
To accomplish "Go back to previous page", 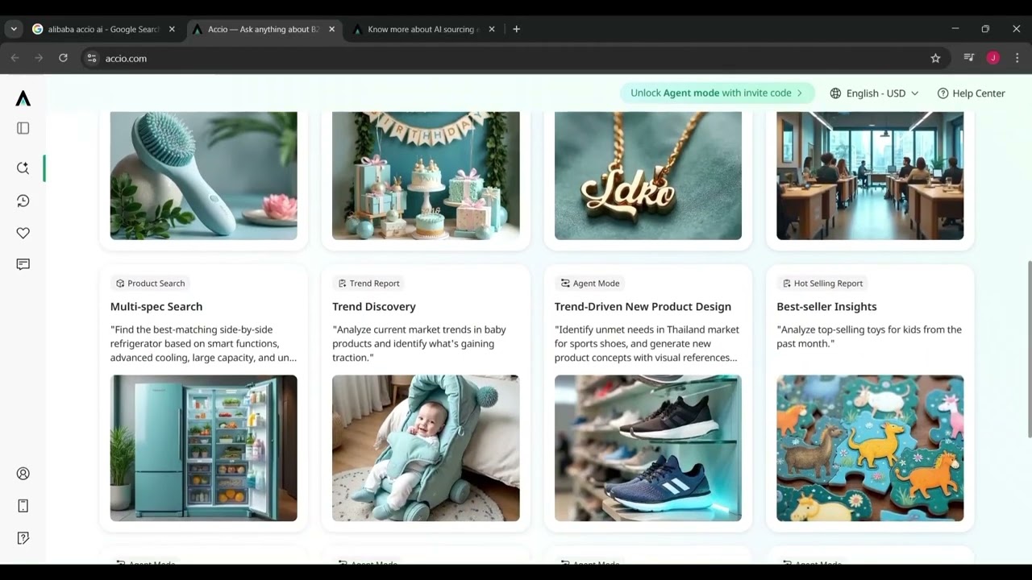I will (15, 58).
